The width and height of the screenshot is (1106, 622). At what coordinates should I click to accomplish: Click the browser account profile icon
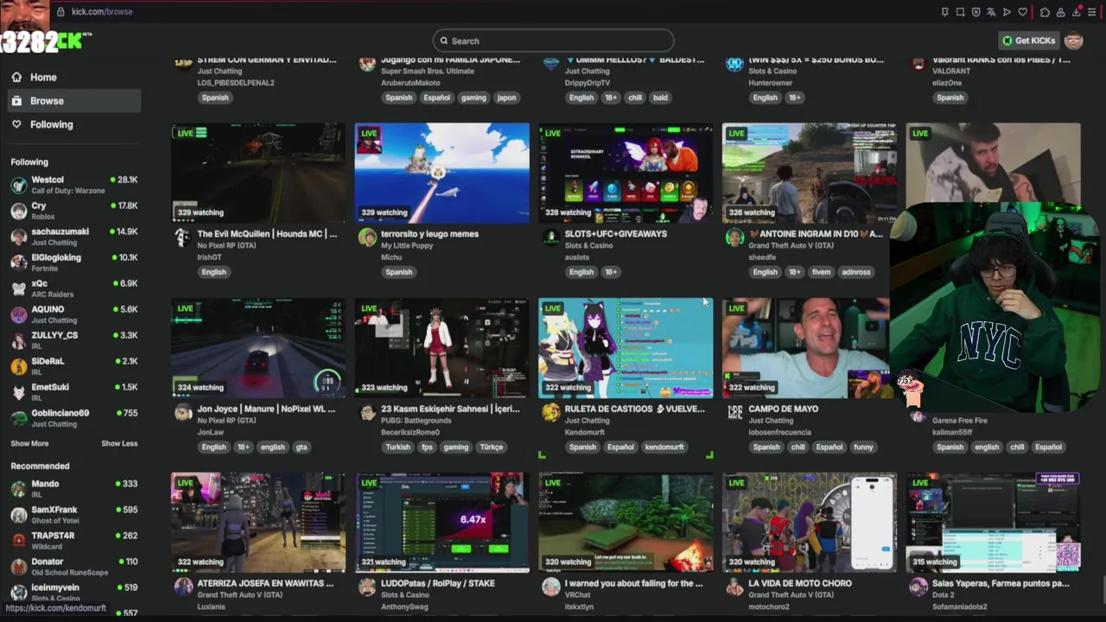pos(1060,12)
